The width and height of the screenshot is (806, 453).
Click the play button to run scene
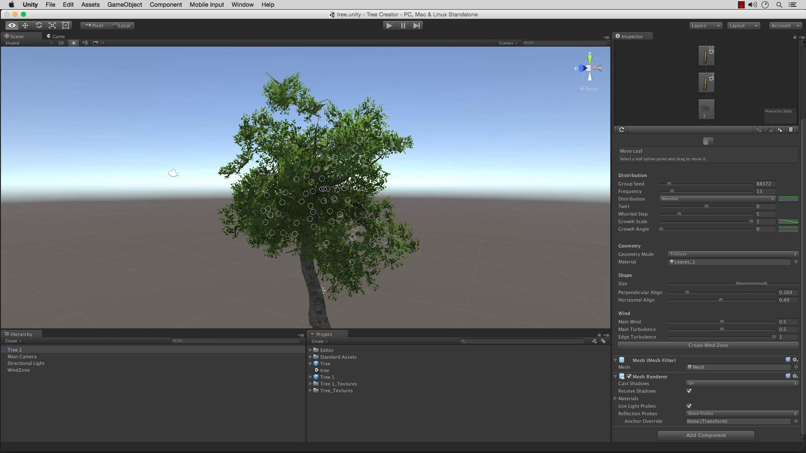390,26
